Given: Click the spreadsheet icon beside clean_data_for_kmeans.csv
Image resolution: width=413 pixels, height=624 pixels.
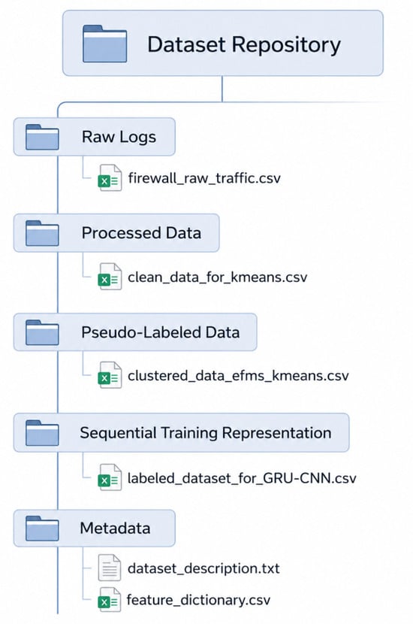Looking at the screenshot, I should [110, 277].
